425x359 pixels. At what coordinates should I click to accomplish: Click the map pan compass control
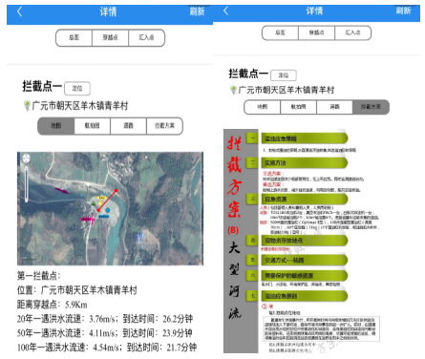(x=26, y=158)
